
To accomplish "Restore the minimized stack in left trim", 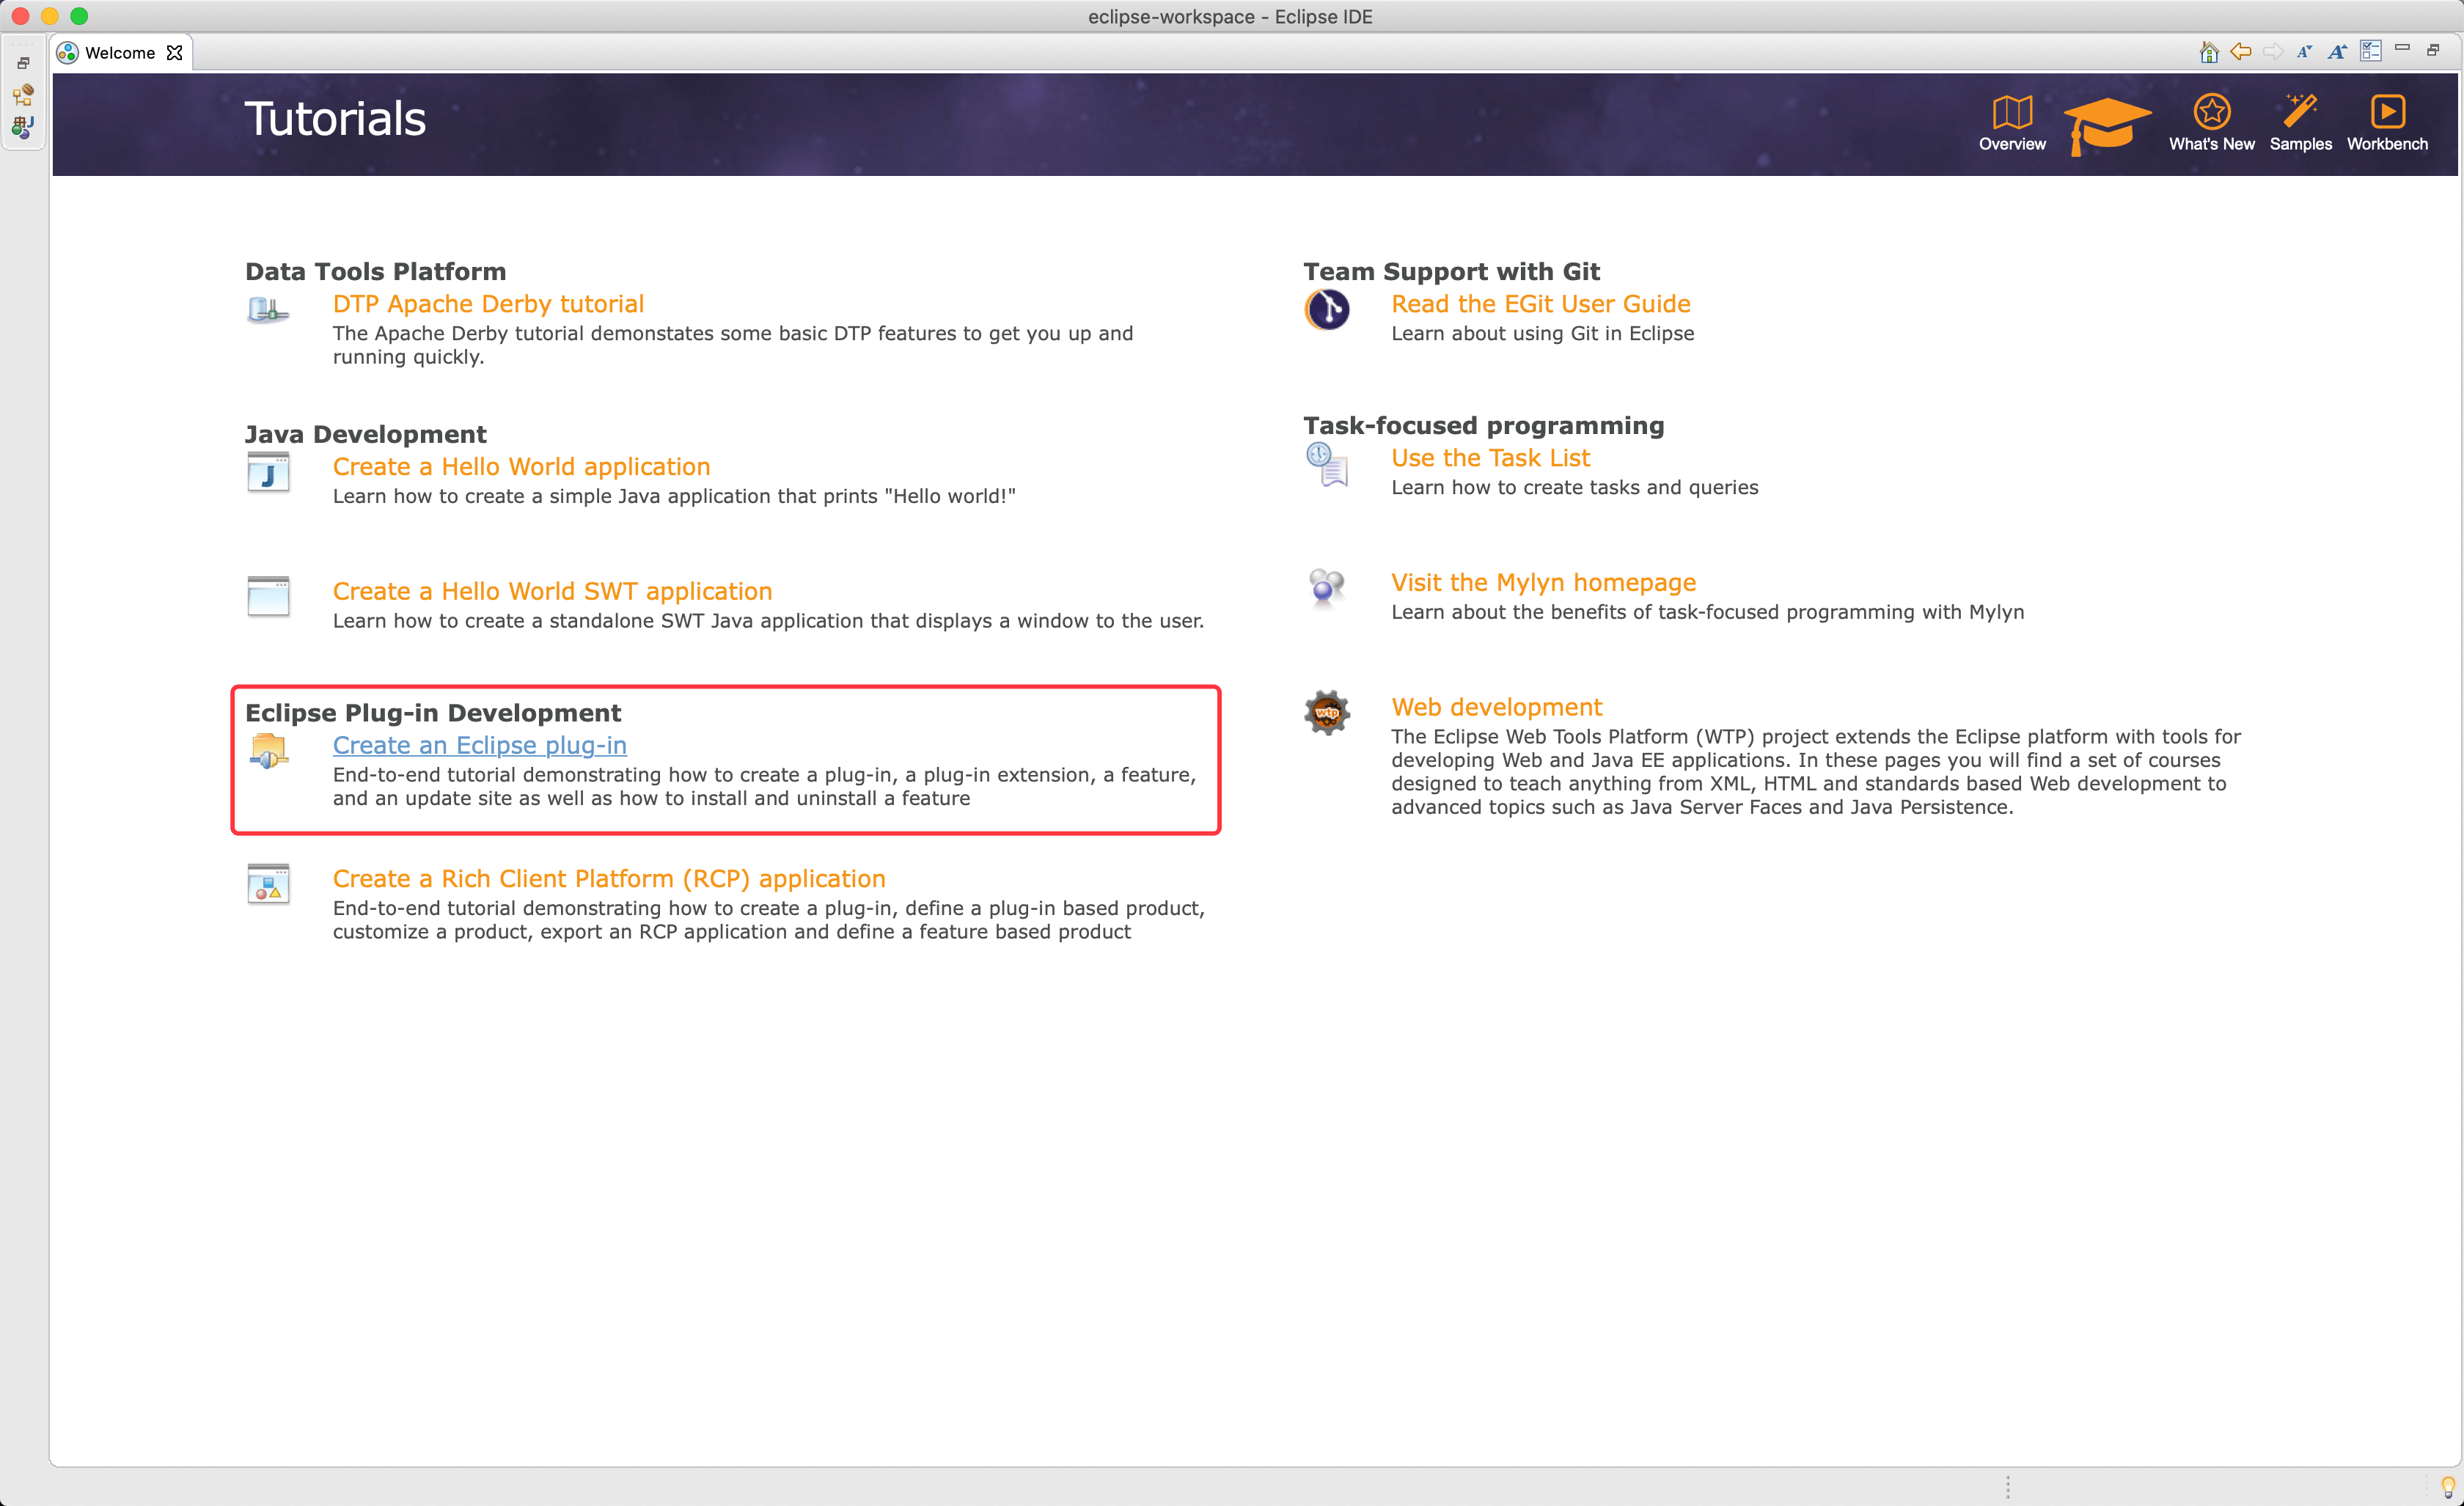I will pos(23,63).
